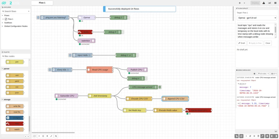The image size is (279, 139).
Task: Click the bottom bar palette toggle icon
Action: click(x=237, y=136)
